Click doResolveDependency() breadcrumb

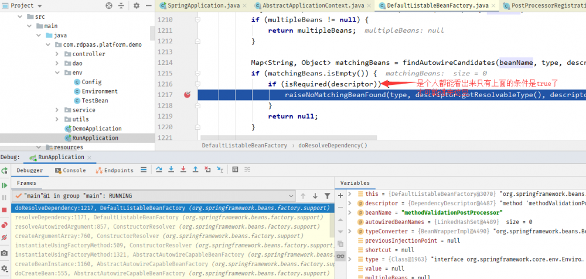point(333,146)
